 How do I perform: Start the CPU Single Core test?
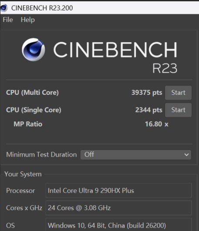tap(178, 110)
